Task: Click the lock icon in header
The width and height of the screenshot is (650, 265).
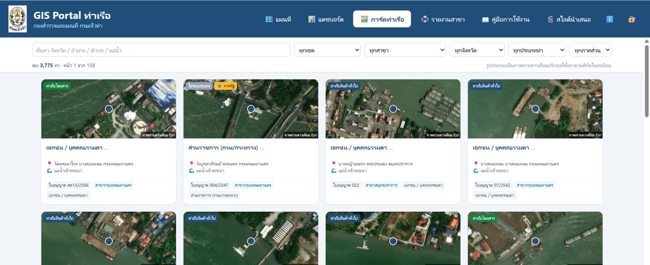Action: pos(631,19)
